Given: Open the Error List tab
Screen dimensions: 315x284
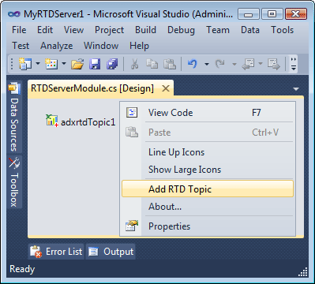Looking at the screenshot, I should [56, 252].
